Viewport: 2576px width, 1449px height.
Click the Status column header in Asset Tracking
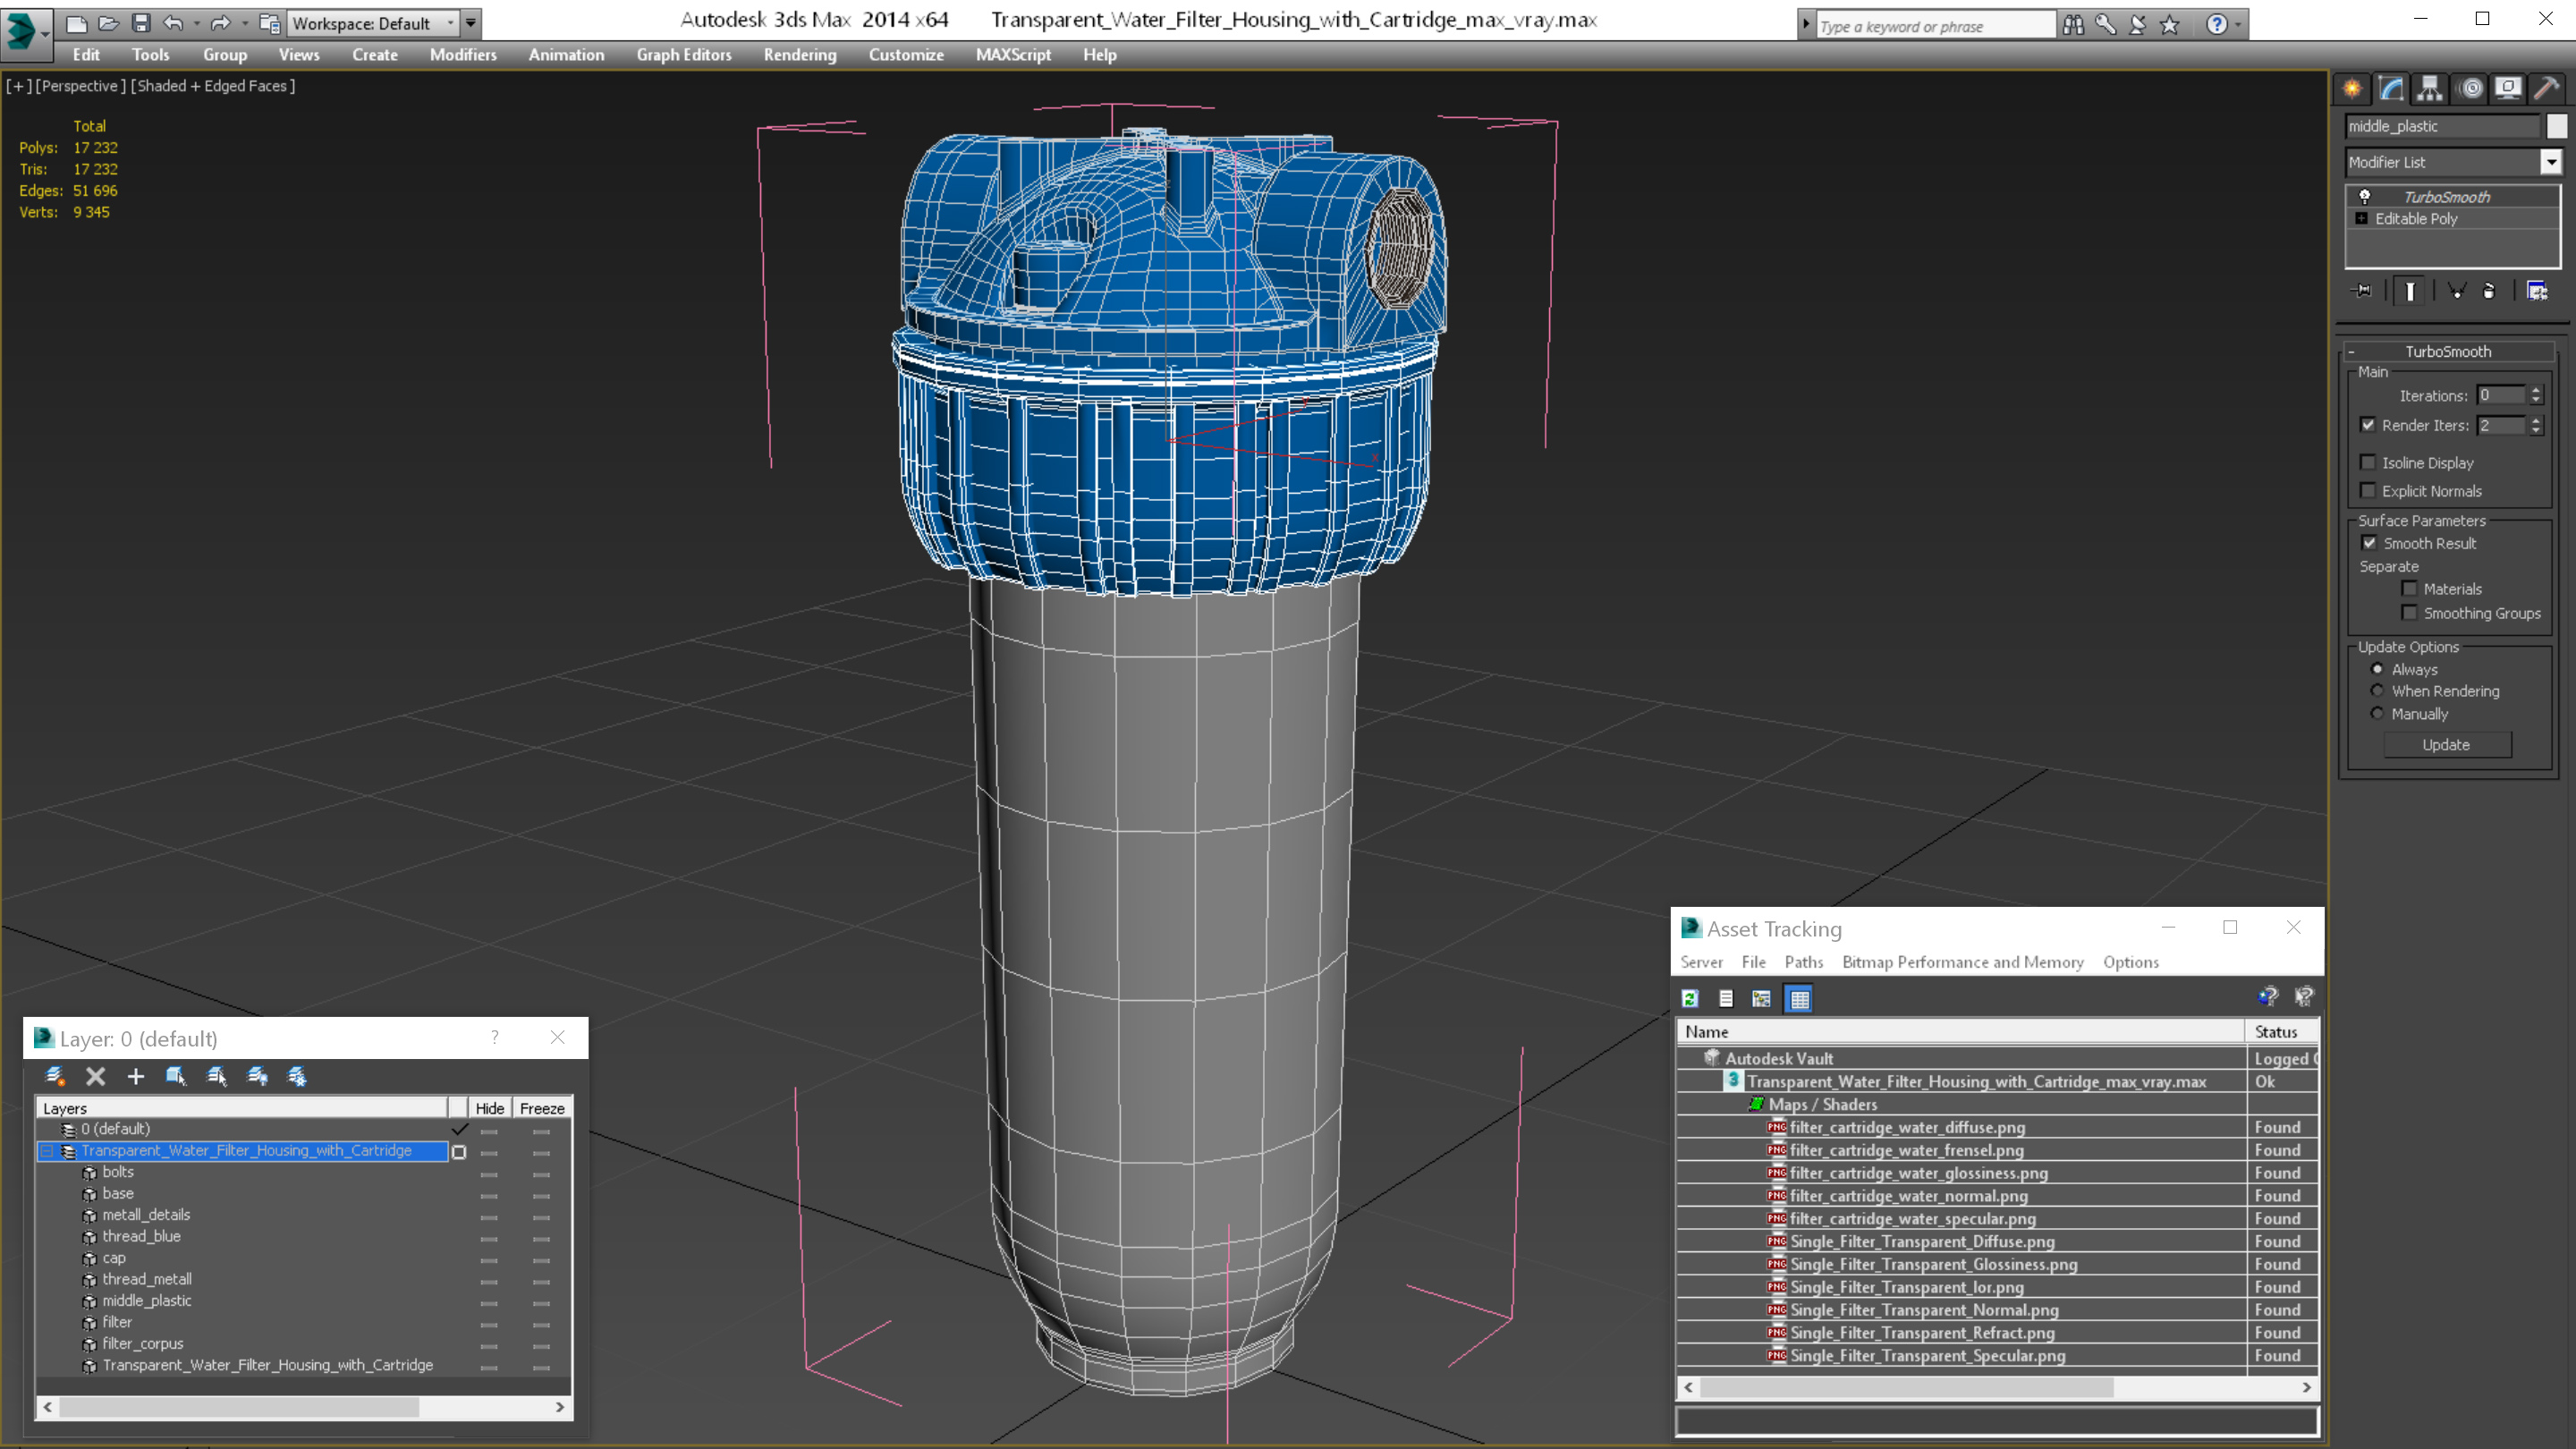click(2282, 1032)
